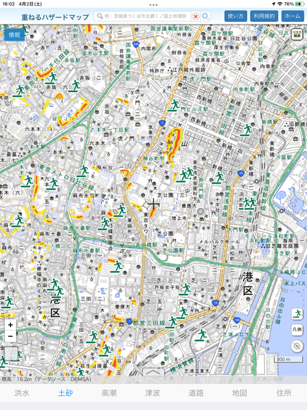307x410 pixels.
Task: Switch base map using the thumbnail
Action: (11, 354)
